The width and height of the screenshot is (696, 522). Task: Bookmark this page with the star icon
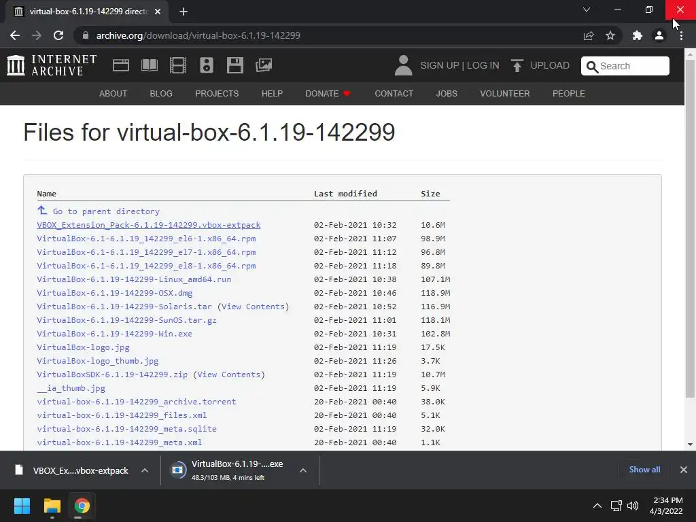tap(610, 35)
